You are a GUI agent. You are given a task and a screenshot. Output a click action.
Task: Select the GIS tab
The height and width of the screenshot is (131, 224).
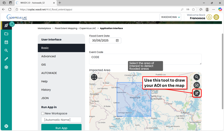tap(61, 65)
